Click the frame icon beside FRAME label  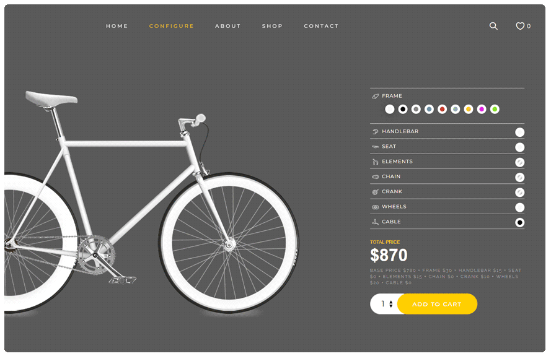[376, 96]
